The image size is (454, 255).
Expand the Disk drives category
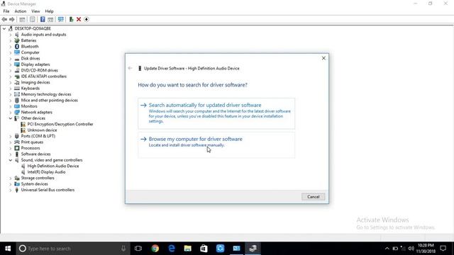[11, 58]
